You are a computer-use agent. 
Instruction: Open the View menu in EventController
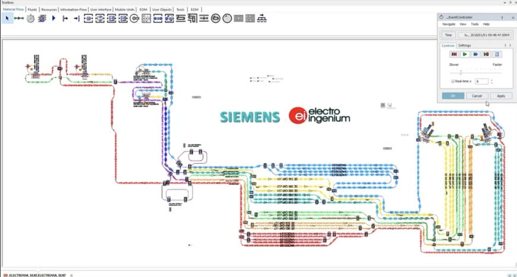pos(463,24)
